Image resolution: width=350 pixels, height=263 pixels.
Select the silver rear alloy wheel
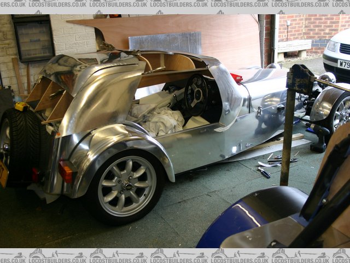coord(127,186)
